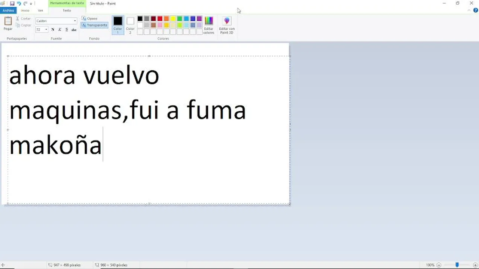Click the 960 × 540 píxeles canvas size

tap(114, 265)
